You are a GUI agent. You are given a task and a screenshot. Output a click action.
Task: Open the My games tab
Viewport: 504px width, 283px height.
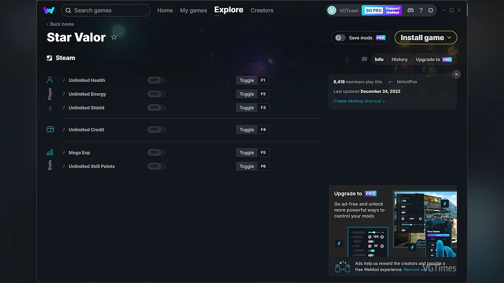pos(194,10)
